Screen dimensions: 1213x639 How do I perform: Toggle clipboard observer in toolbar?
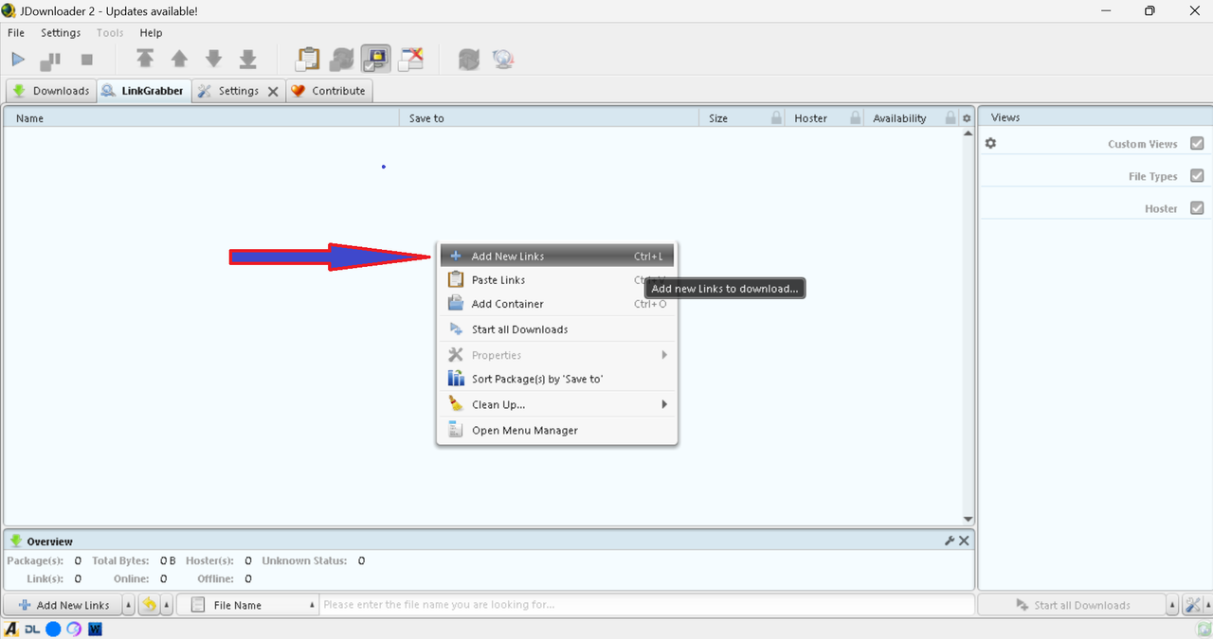(x=308, y=59)
